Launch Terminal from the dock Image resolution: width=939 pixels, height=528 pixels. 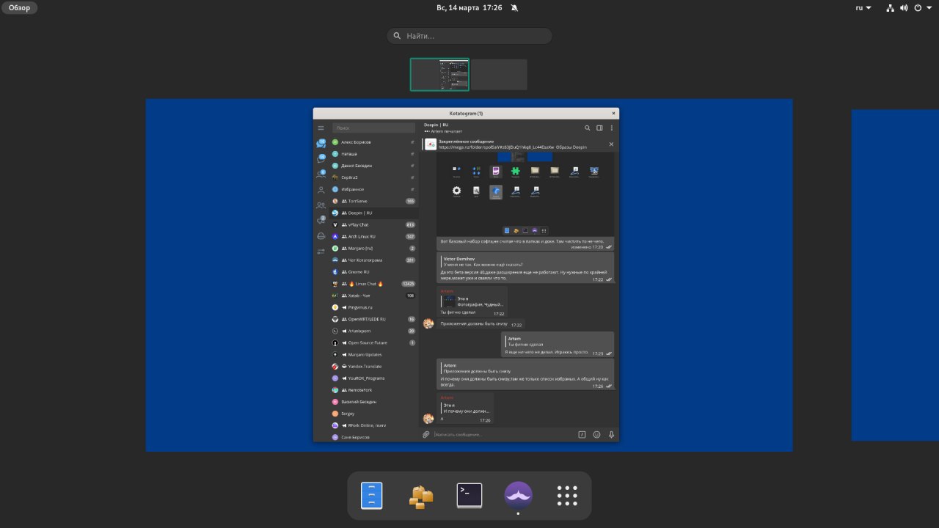click(469, 496)
